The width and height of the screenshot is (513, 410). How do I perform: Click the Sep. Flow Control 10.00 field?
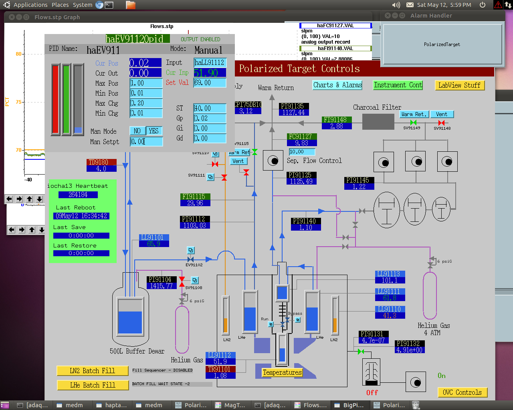[302, 152]
